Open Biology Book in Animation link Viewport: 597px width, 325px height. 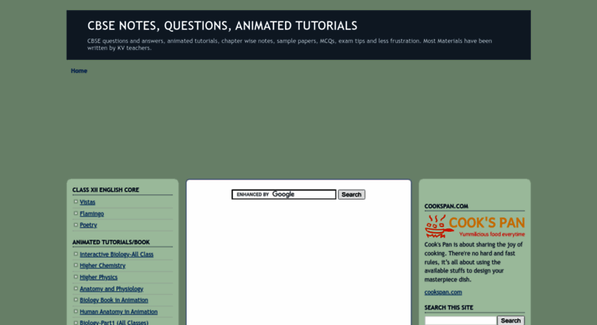[x=114, y=300]
